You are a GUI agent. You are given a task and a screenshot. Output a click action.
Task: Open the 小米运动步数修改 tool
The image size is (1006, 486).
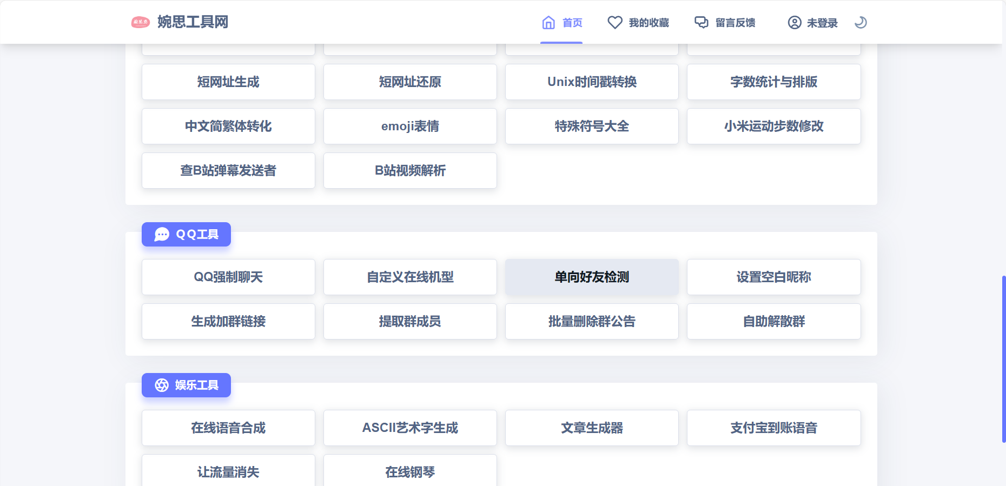(x=773, y=127)
